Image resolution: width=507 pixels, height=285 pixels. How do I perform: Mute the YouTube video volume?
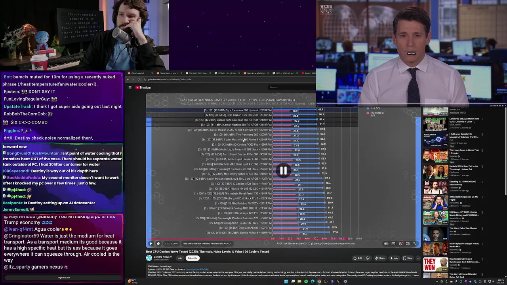tap(158, 243)
